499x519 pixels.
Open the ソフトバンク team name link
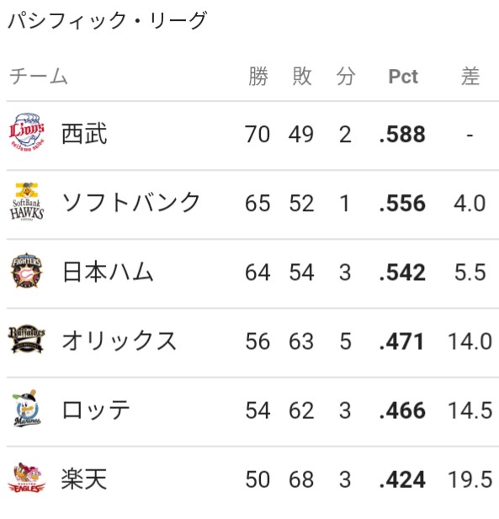(x=131, y=203)
